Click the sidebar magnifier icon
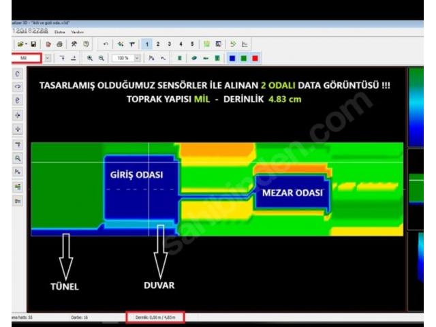 click(18, 158)
